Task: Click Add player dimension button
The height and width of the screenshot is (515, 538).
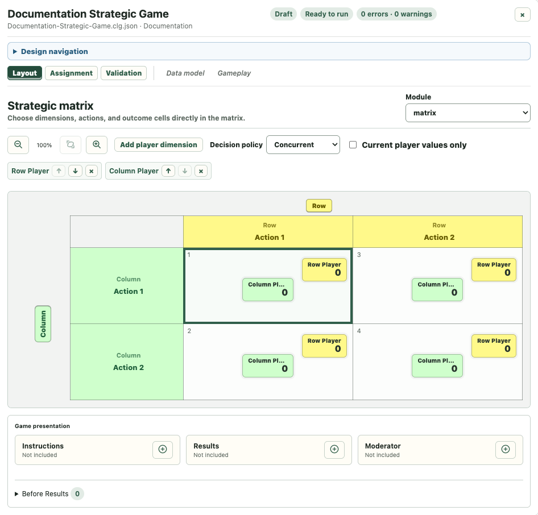Action: 159,145
